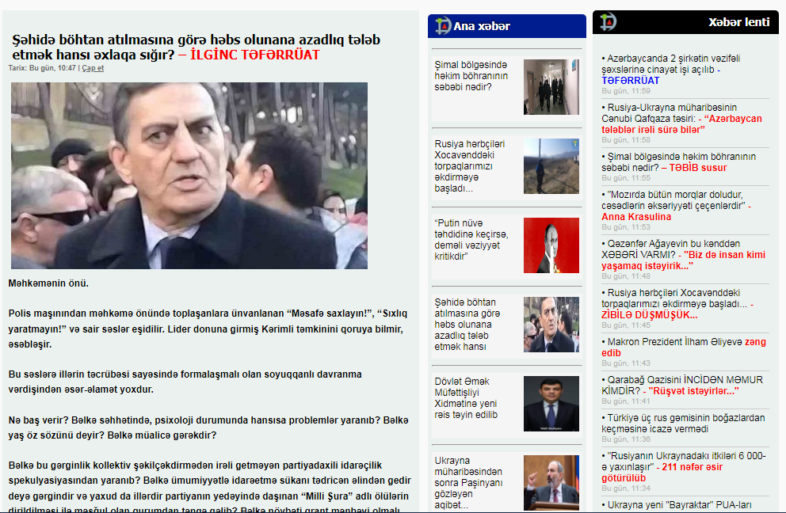Screen dimensions: 786x513
Task: Open 'Rusiya hərbçiləri Xocavənddəki torpaqlarımızı' in Ana xəbər
Action: [x=470, y=165]
